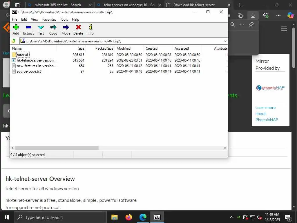Image resolution: width=297 pixels, height=223 pixels.
Task: Follow Learn more about PhoenixNAP link
Action: [x=267, y=114]
